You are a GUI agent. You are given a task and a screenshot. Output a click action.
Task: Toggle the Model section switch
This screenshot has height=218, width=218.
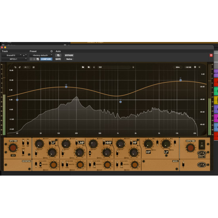click(x=184, y=164)
